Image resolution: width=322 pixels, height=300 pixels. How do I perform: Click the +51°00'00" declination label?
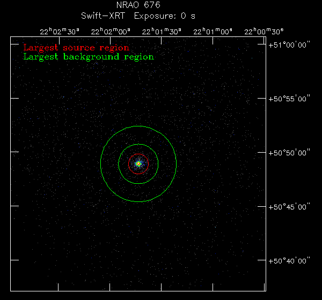pyautogui.click(x=289, y=45)
